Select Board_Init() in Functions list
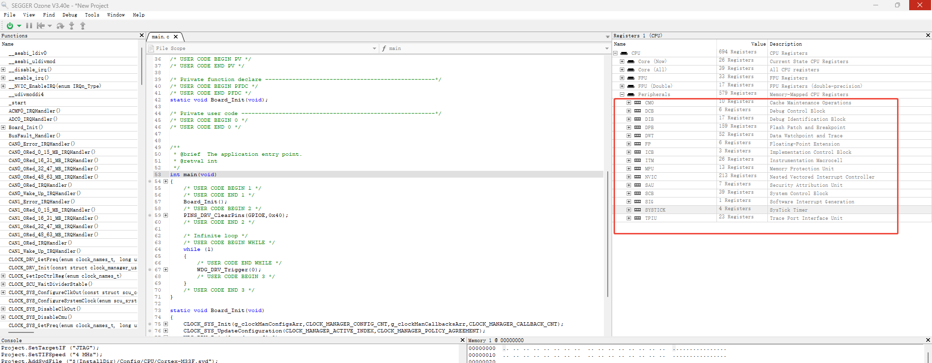Image resolution: width=932 pixels, height=363 pixels. click(x=25, y=128)
